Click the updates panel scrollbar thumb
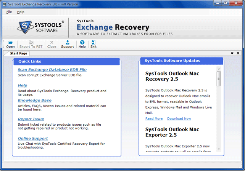Viewport: 245px width, 171px height. pos(219,79)
